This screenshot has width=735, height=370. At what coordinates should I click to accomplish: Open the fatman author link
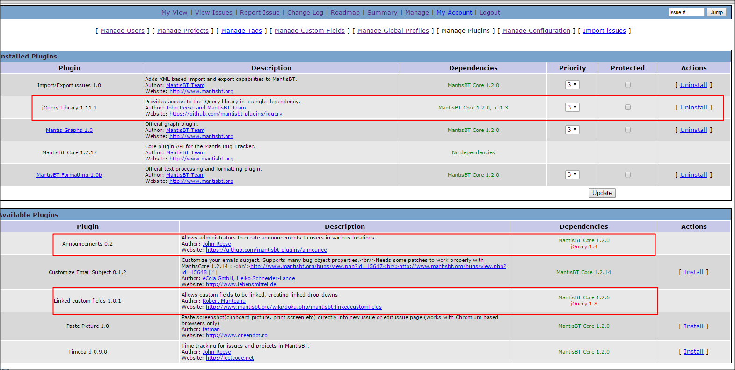pyautogui.click(x=211, y=329)
